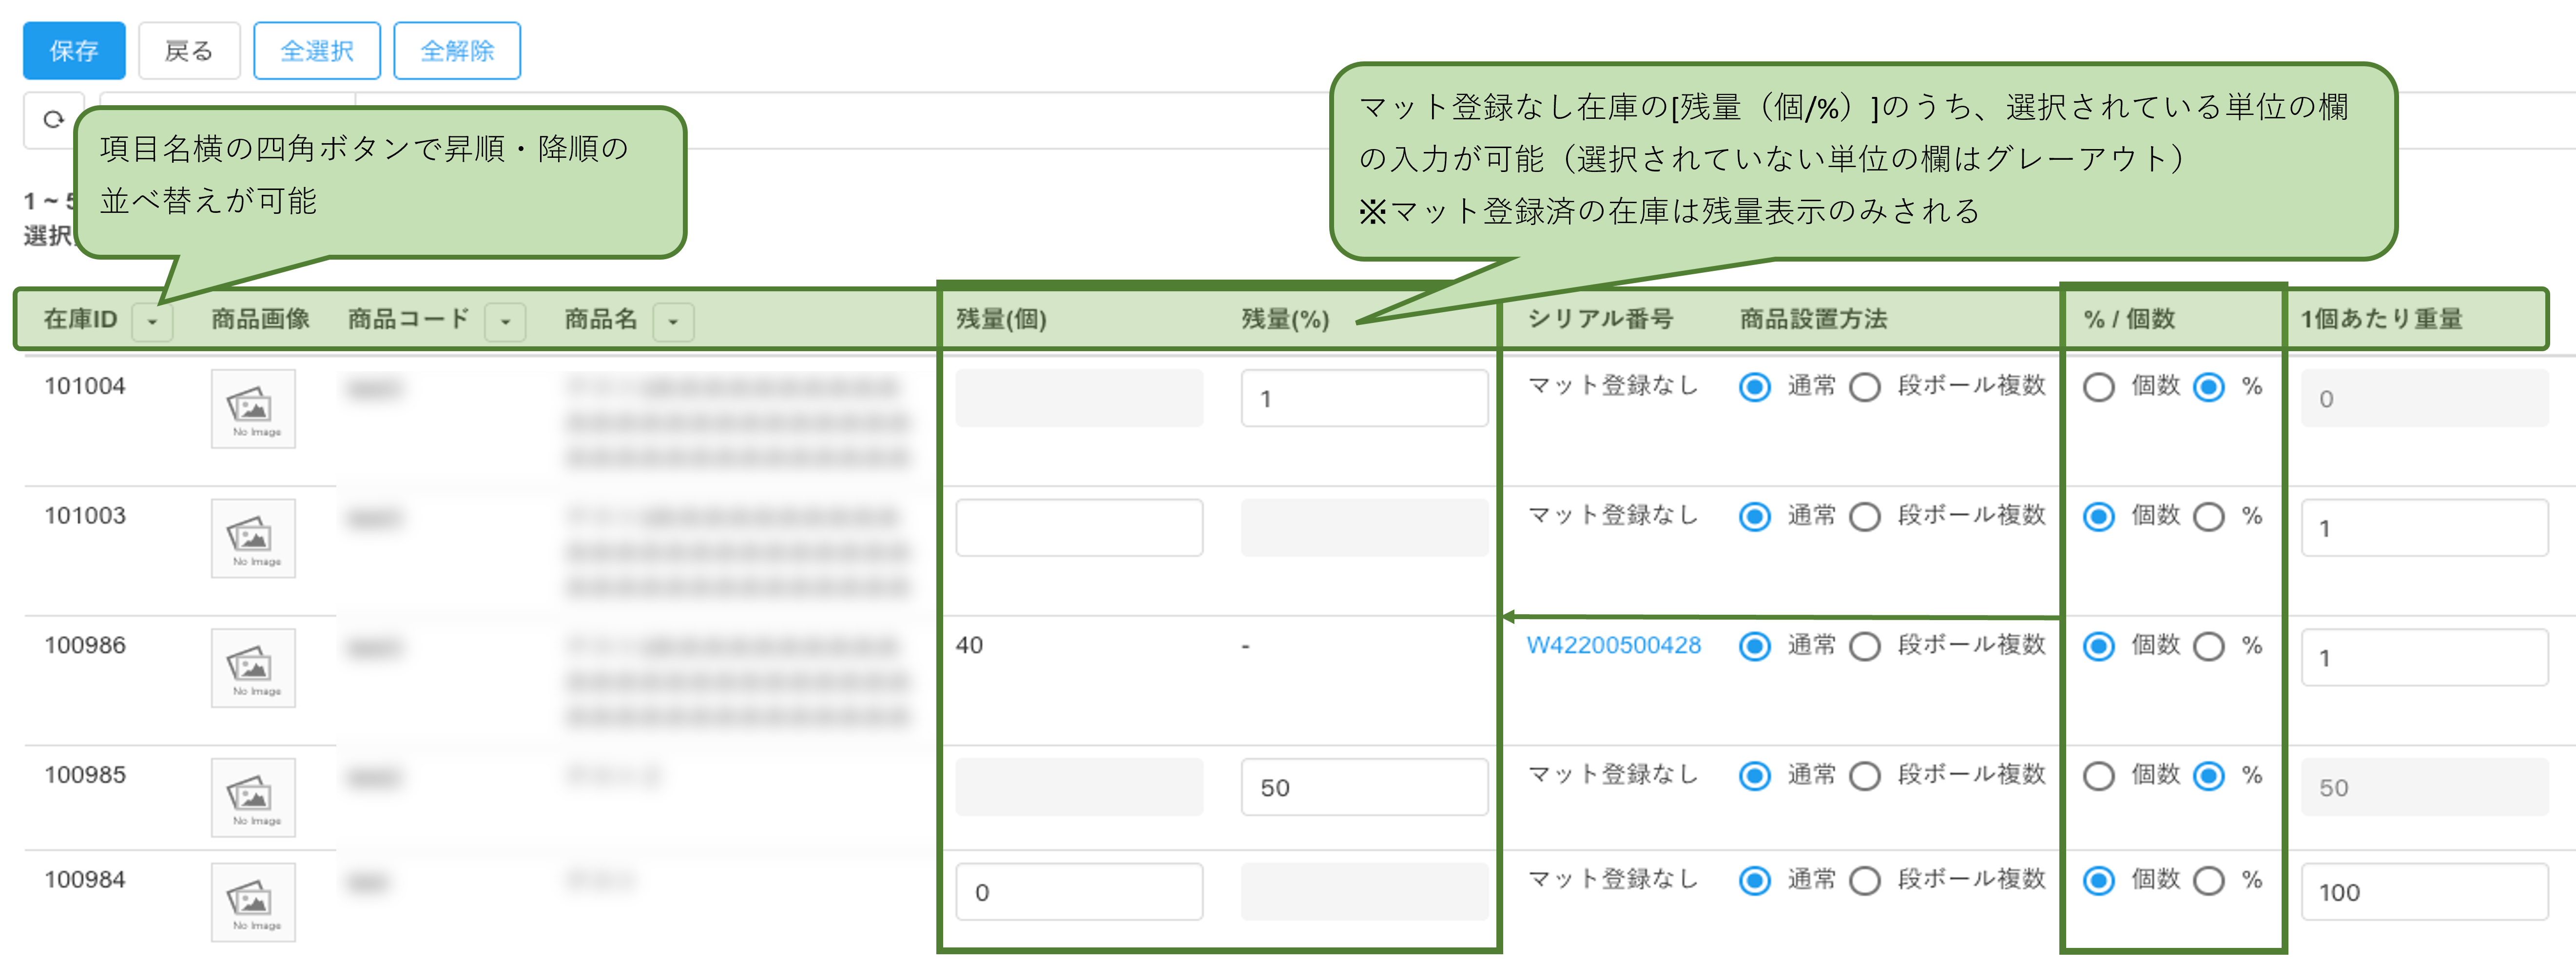Click the 保存 save button

74,51
